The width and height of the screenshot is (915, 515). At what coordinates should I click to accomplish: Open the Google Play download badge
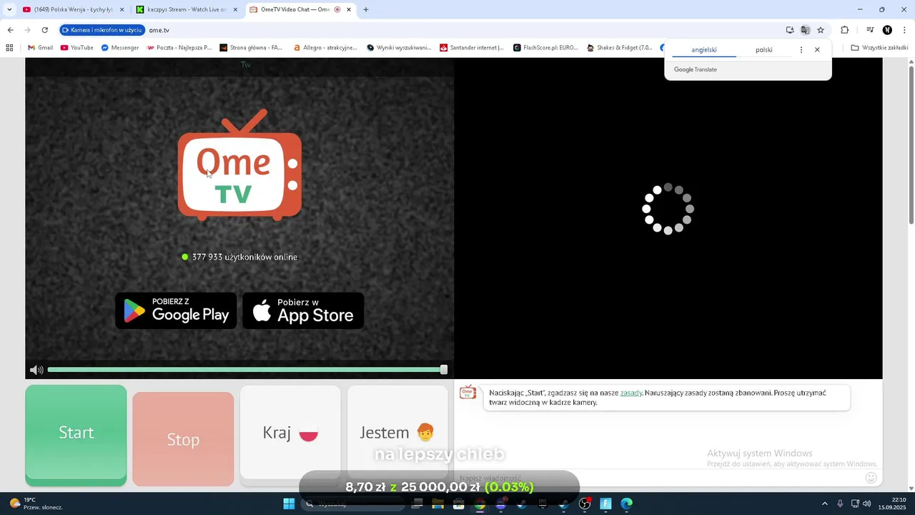pos(176,310)
